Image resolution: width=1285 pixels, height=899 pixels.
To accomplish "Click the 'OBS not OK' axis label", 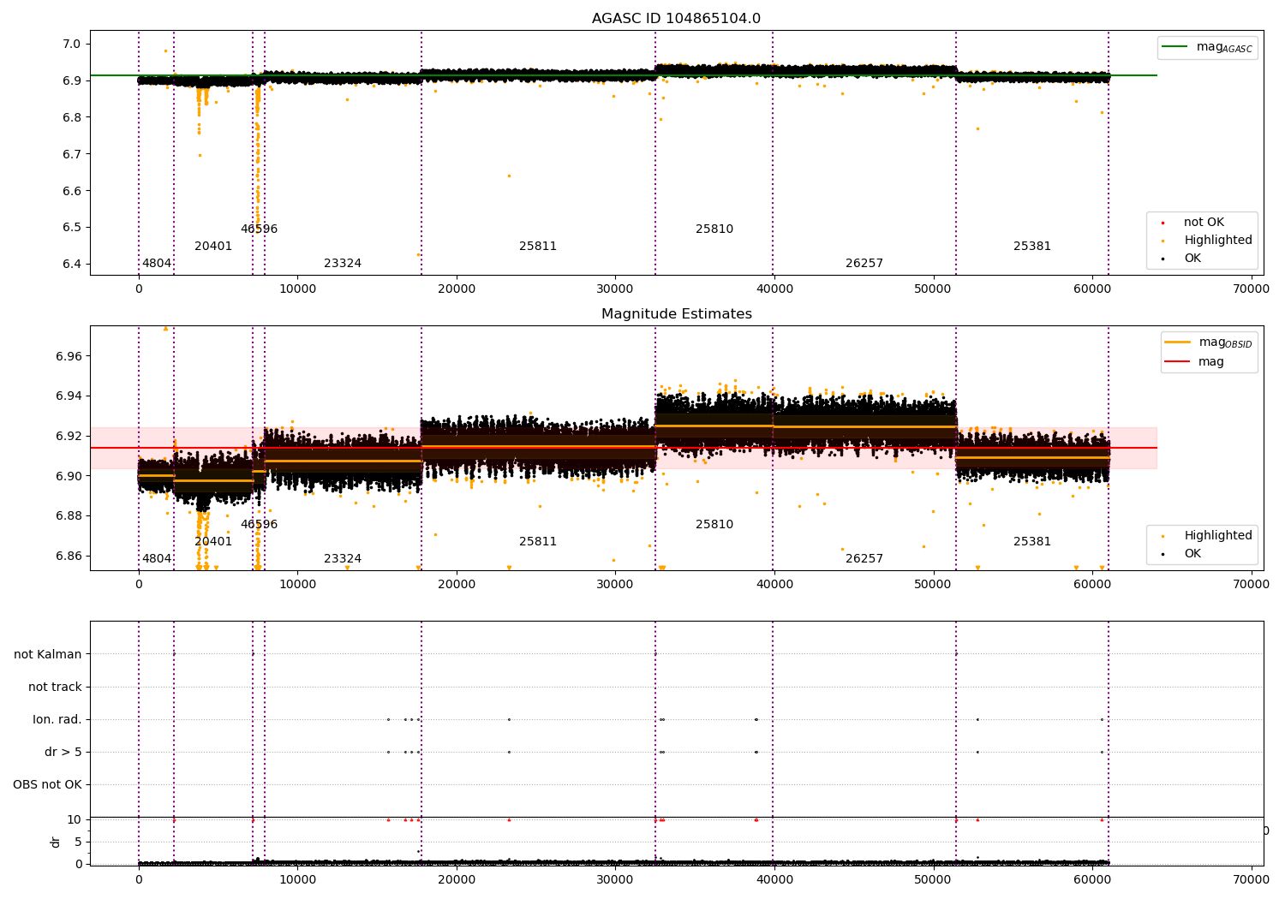I will pyautogui.click(x=47, y=785).
